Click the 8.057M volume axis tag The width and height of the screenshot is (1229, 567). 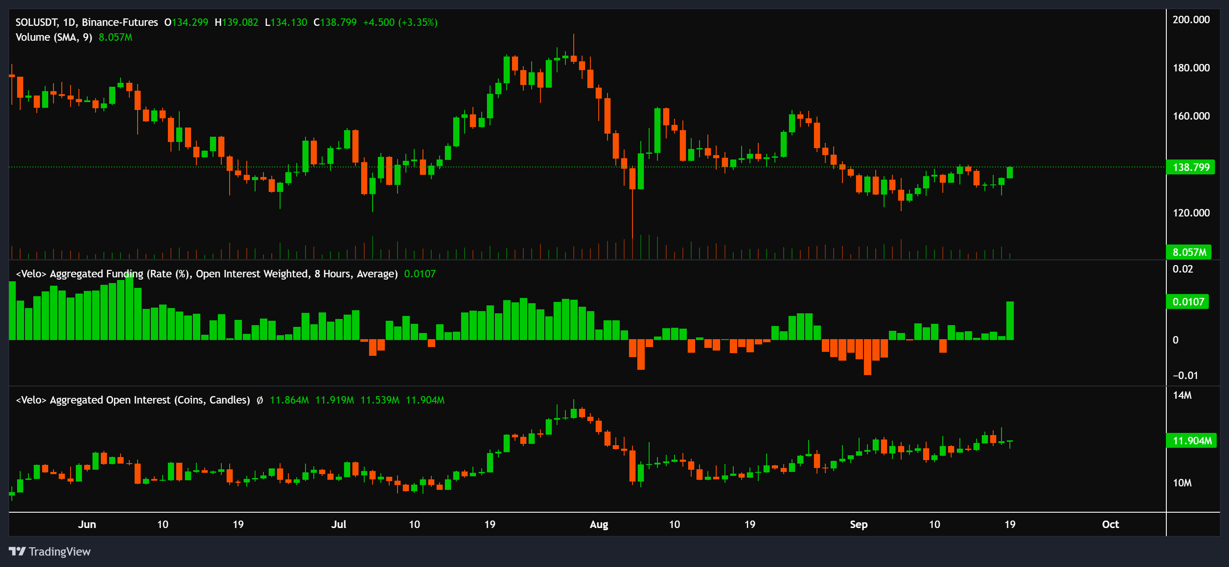click(x=1189, y=252)
